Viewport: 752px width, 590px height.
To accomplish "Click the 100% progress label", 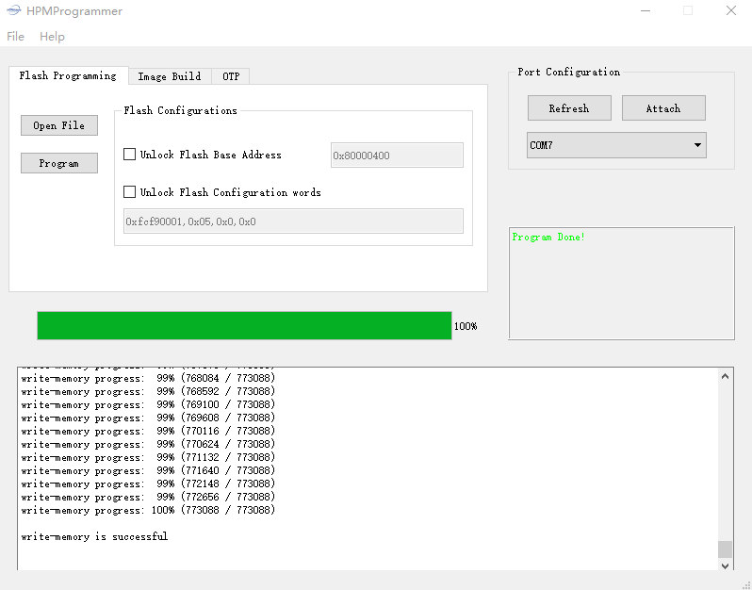I will coord(466,326).
